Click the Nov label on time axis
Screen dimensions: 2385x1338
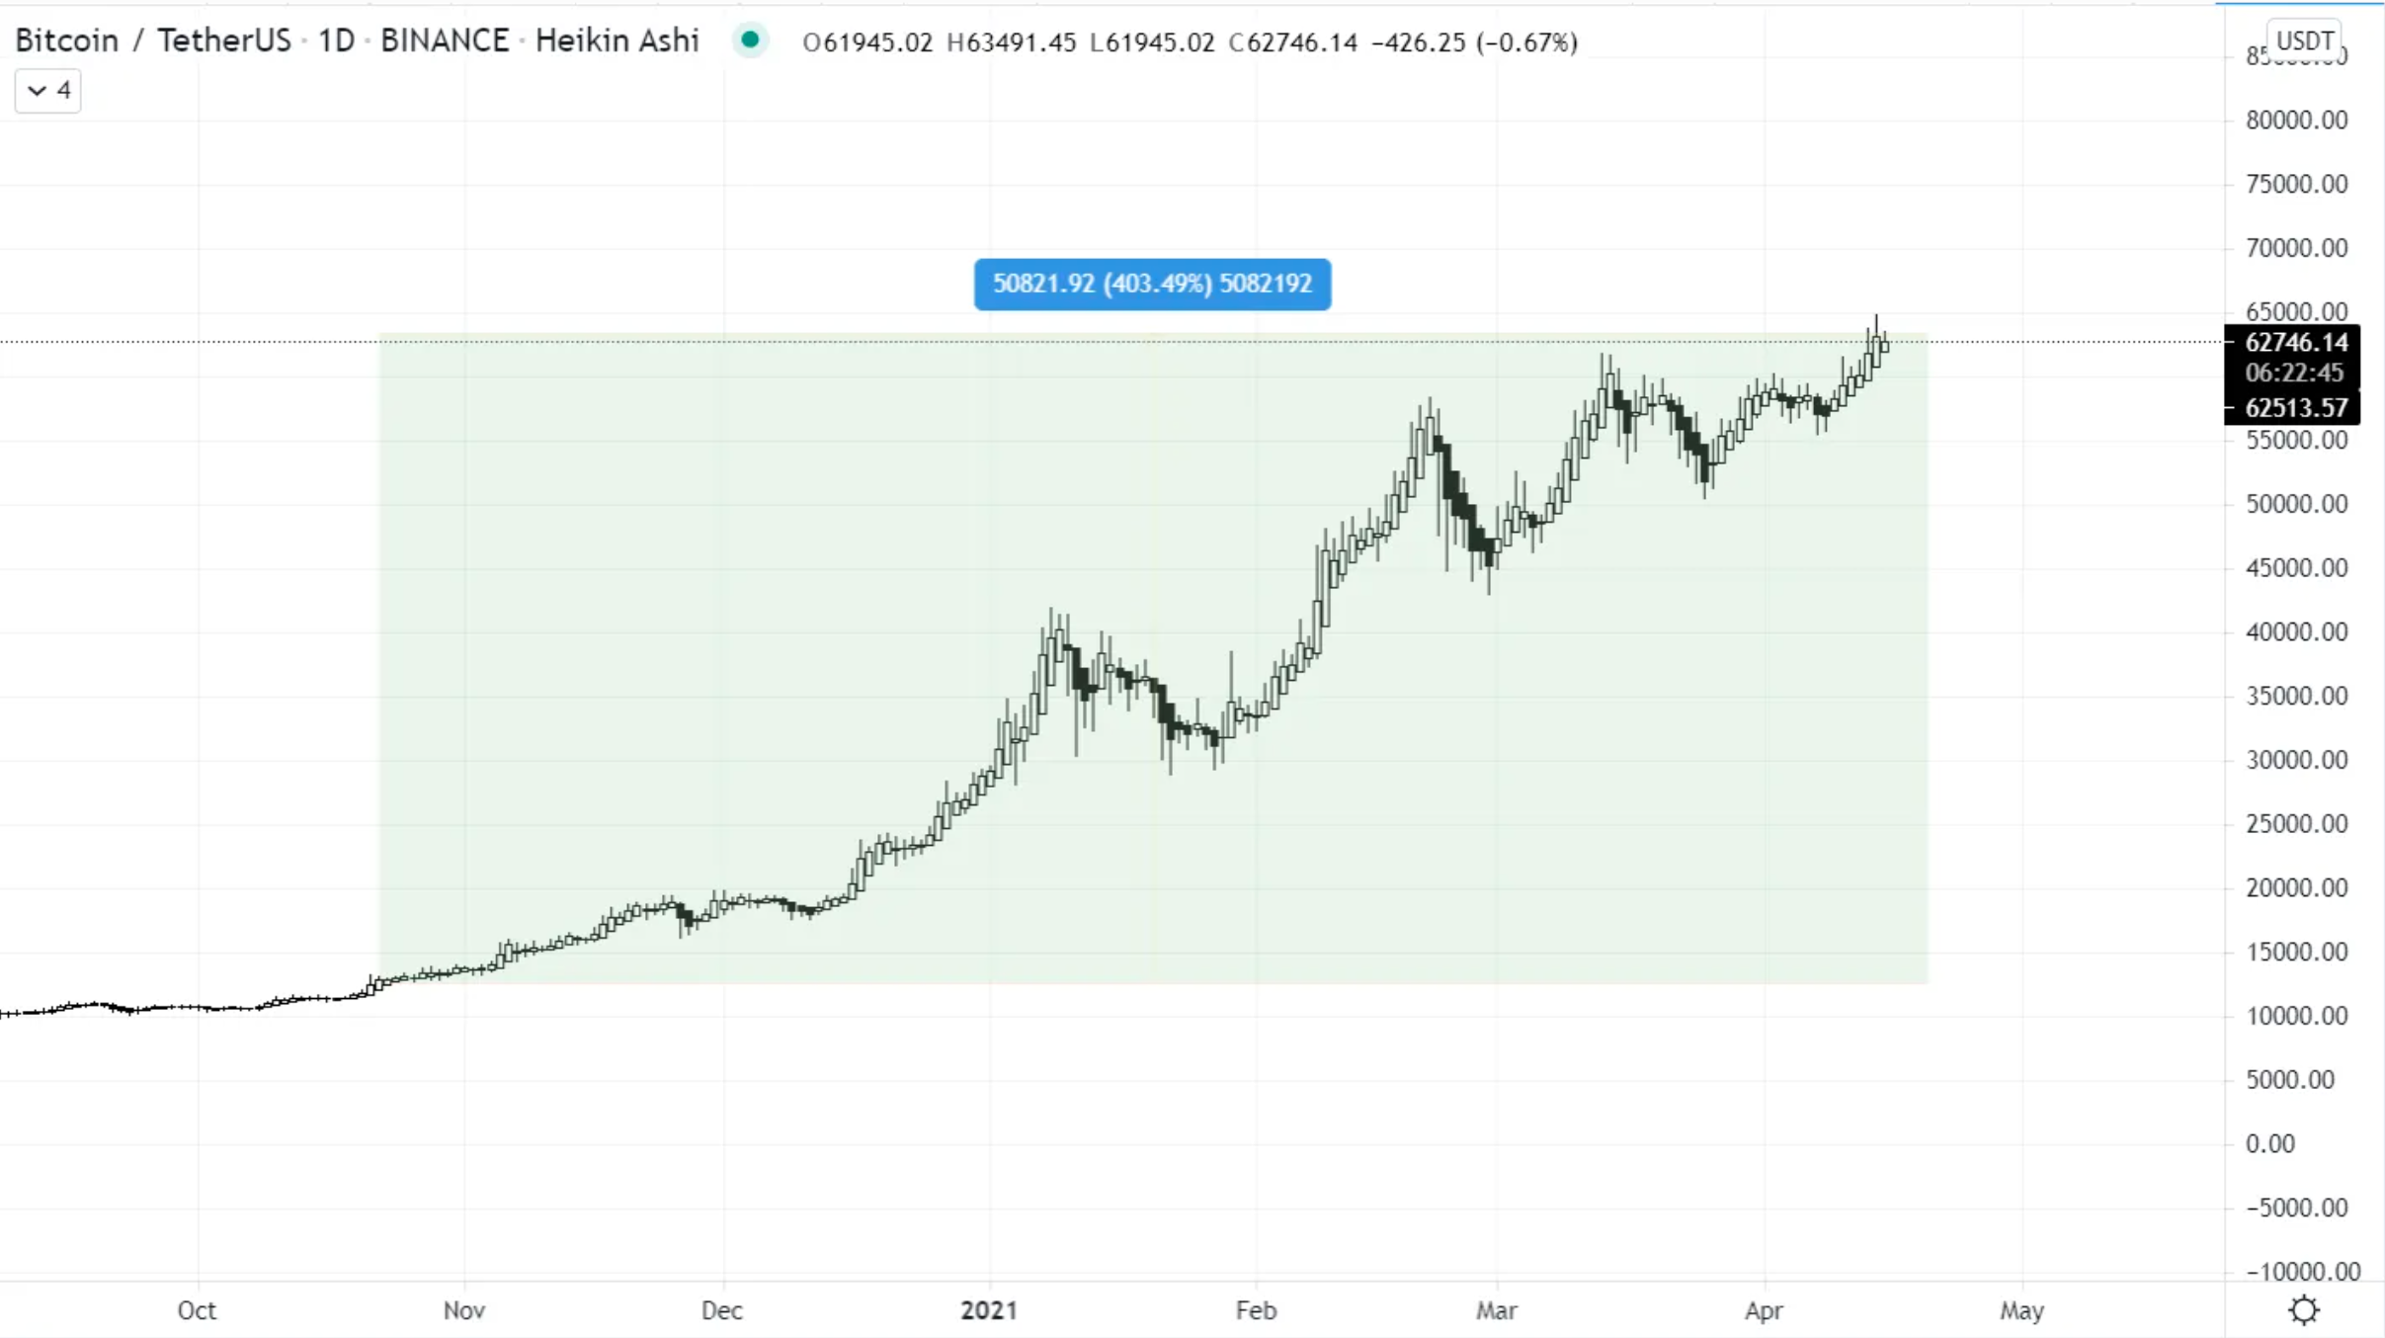click(x=463, y=1310)
